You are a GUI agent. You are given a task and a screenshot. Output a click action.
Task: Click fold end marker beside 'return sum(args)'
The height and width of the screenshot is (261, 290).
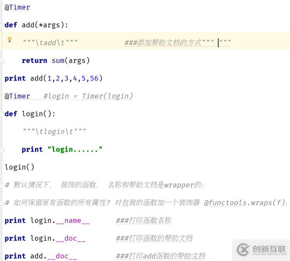(x=2, y=61)
